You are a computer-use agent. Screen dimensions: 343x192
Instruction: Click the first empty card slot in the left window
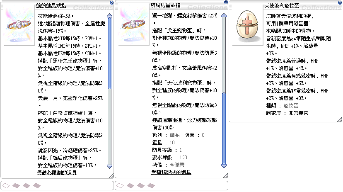tap(7, 185)
